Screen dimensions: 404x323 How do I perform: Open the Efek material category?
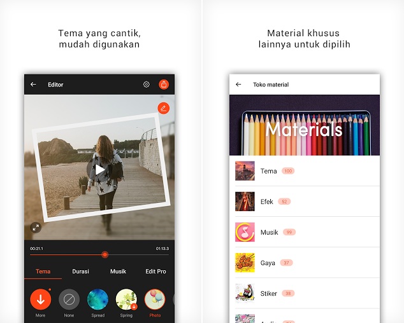tap(305, 202)
